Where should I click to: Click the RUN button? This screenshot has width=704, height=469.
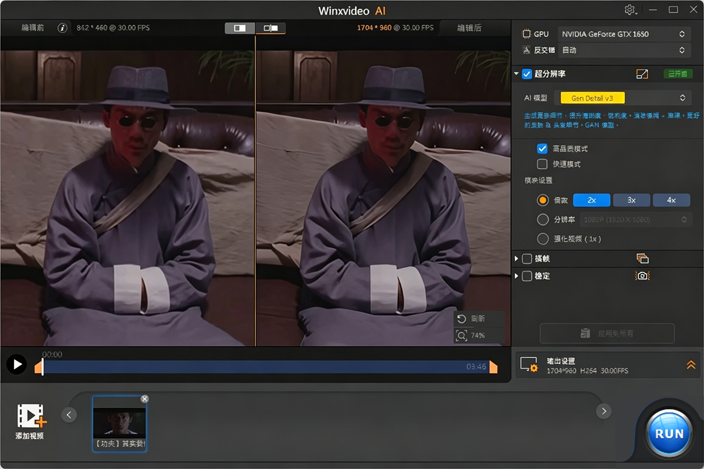point(669,434)
